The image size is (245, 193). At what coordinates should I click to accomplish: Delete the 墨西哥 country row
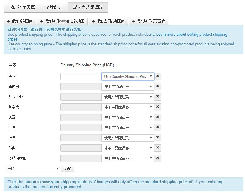point(157,87)
